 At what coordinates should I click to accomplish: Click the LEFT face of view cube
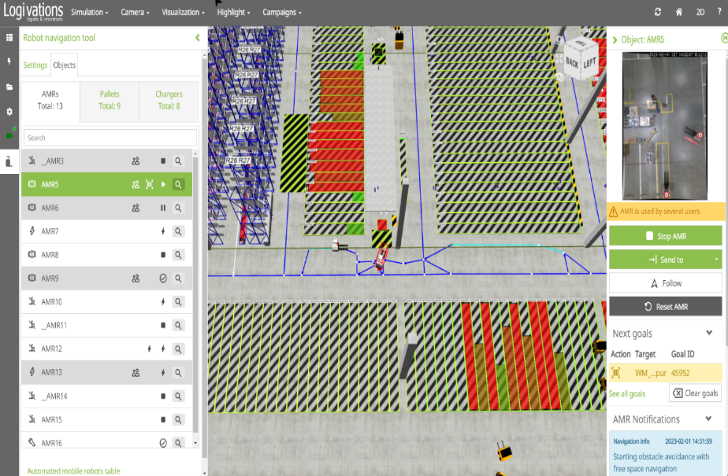click(589, 62)
